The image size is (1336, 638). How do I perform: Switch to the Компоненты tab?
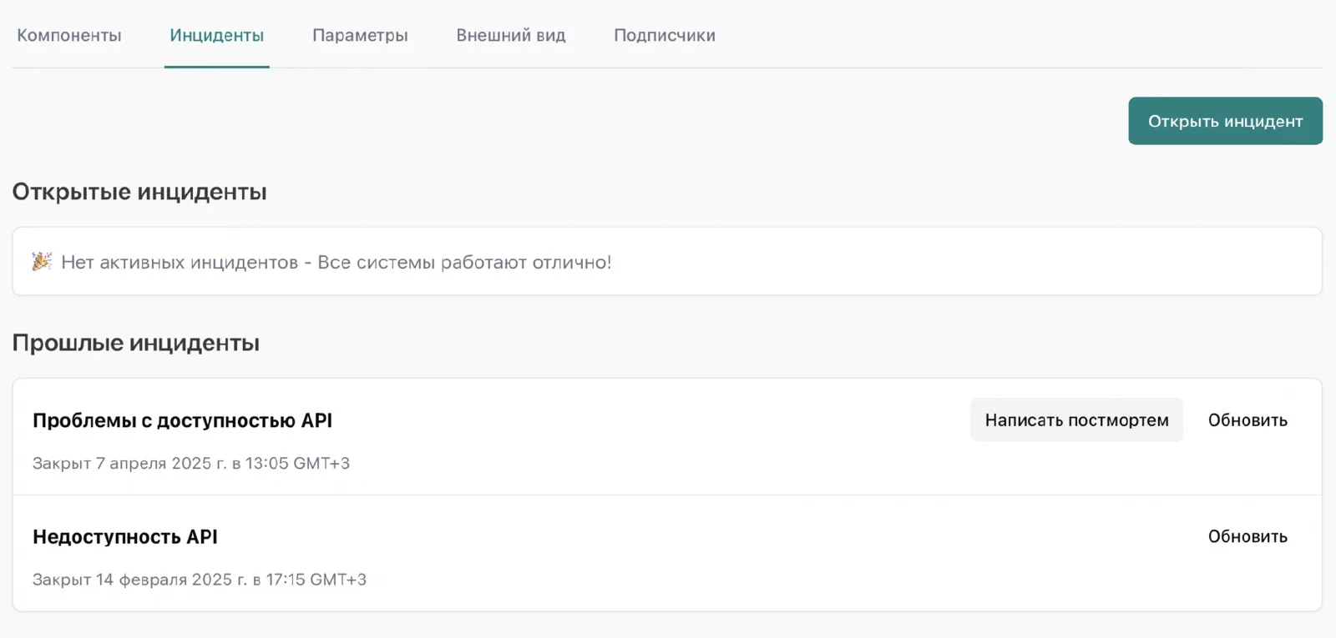click(69, 35)
